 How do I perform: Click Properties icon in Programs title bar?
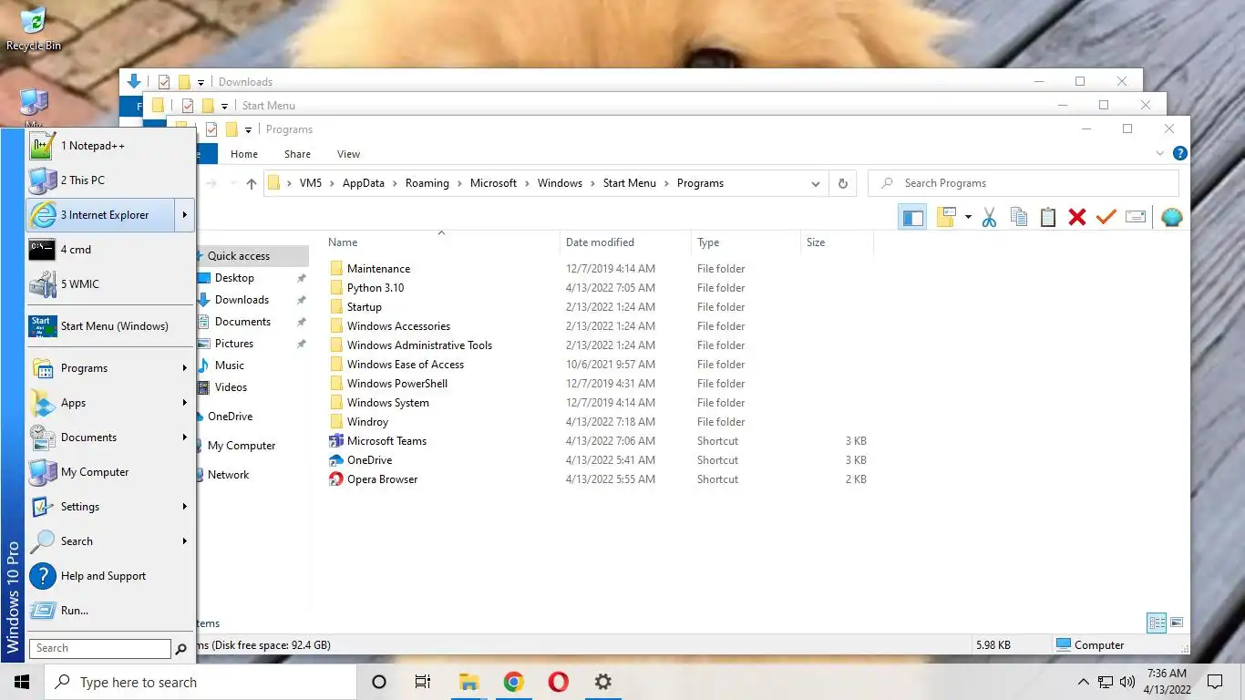[211, 129]
